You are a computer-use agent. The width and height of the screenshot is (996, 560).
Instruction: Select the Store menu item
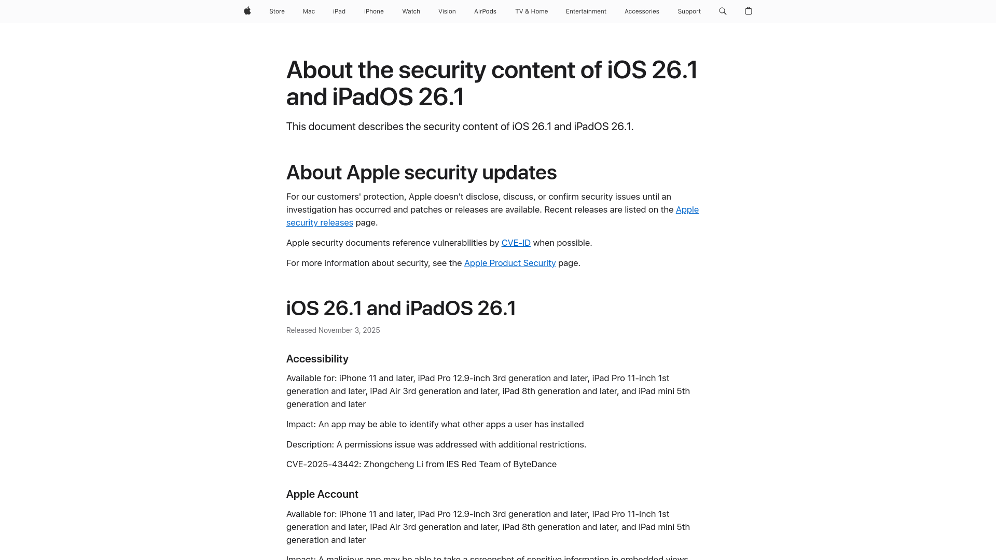[276, 11]
